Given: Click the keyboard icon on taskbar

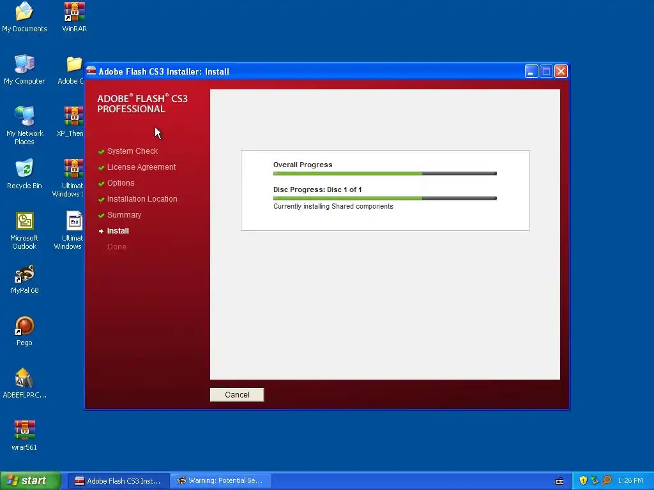Looking at the screenshot, I should (x=559, y=481).
